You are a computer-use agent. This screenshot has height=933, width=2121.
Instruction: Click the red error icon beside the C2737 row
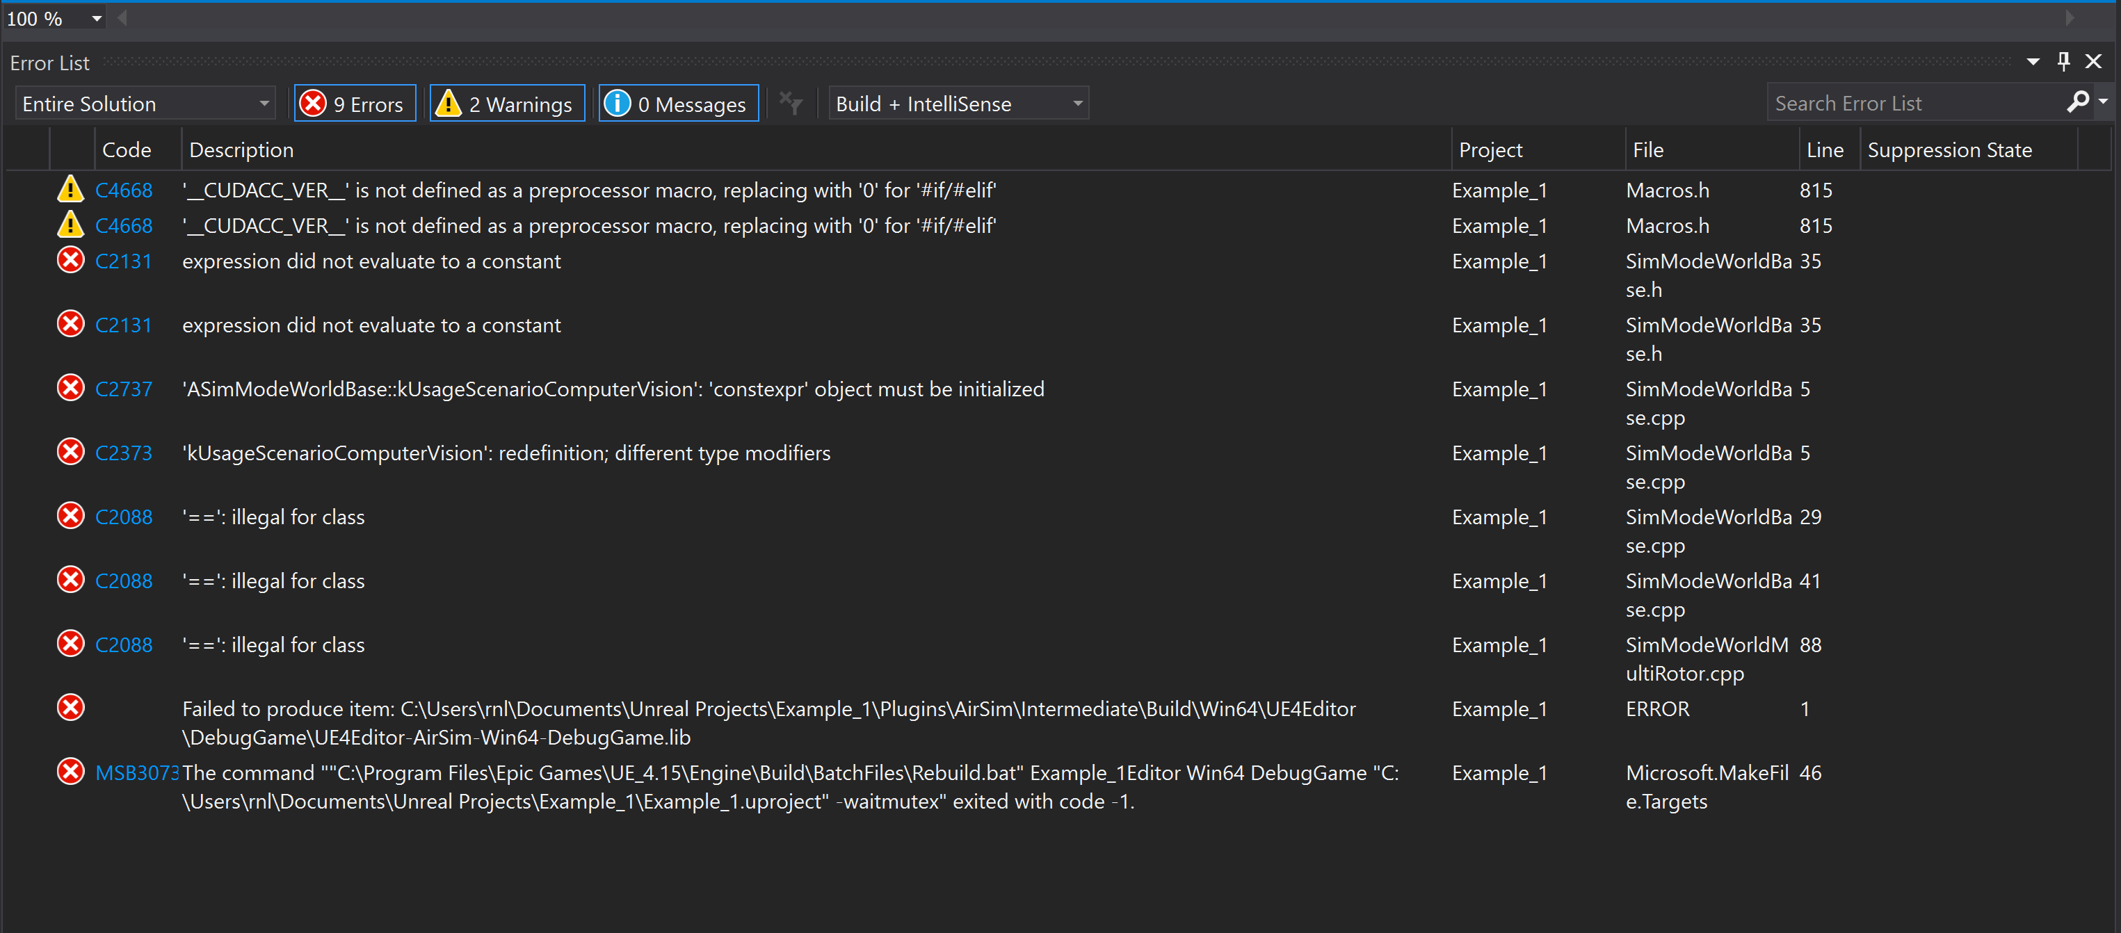[71, 387]
